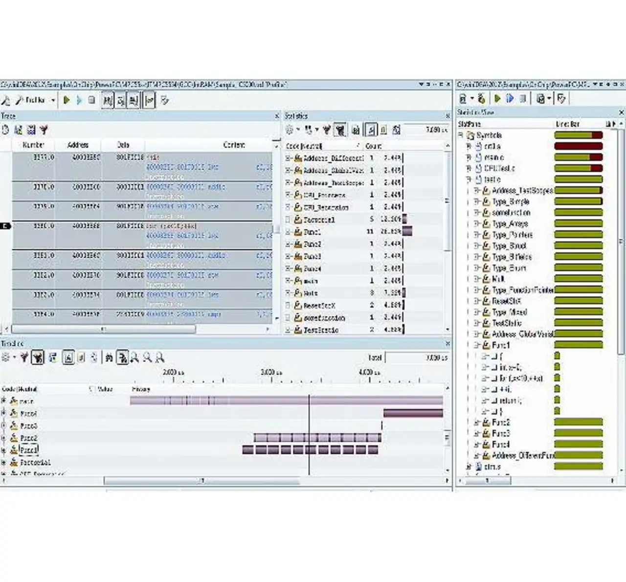This screenshot has width=626, height=582.
Task: Collapse the Func1 node in coverage tree
Action: (476, 345)
